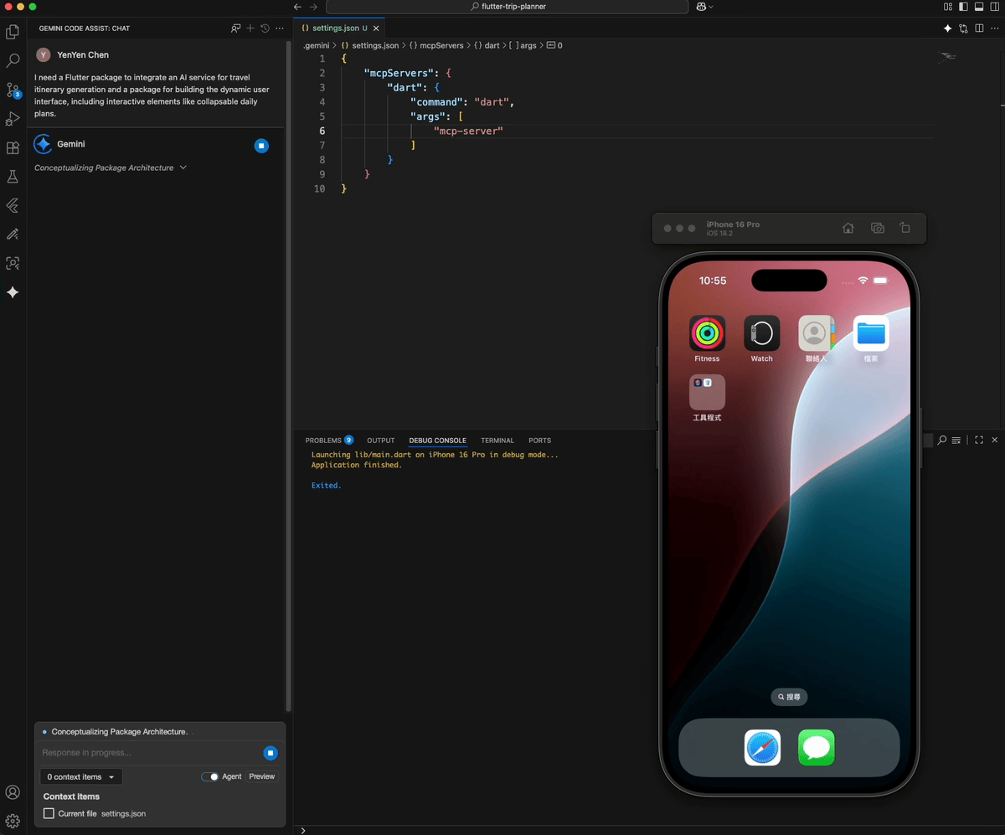Open the Copilot menu in title bar
The width and height of the screenshot is (1005, 835).
(x=704, y=7)
